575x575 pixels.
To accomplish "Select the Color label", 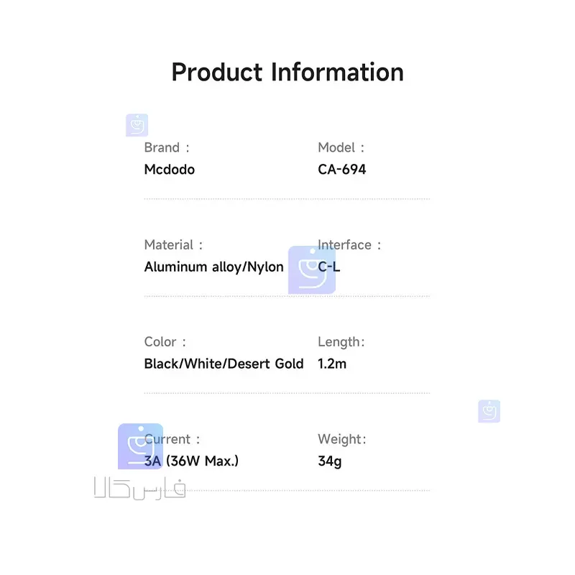I will (165, 342).
